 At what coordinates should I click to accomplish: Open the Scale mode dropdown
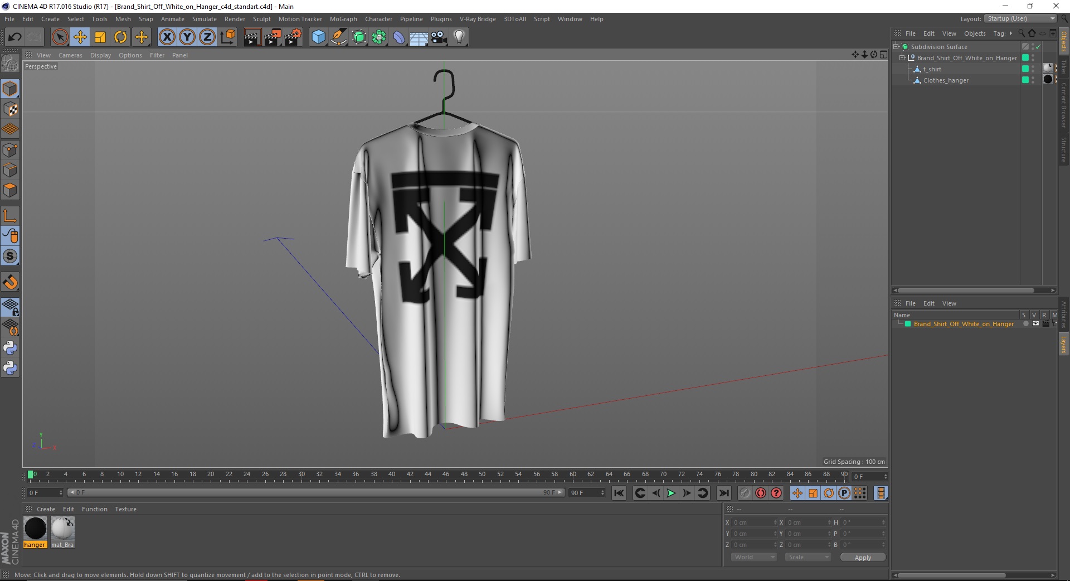[x=808, y=557]
